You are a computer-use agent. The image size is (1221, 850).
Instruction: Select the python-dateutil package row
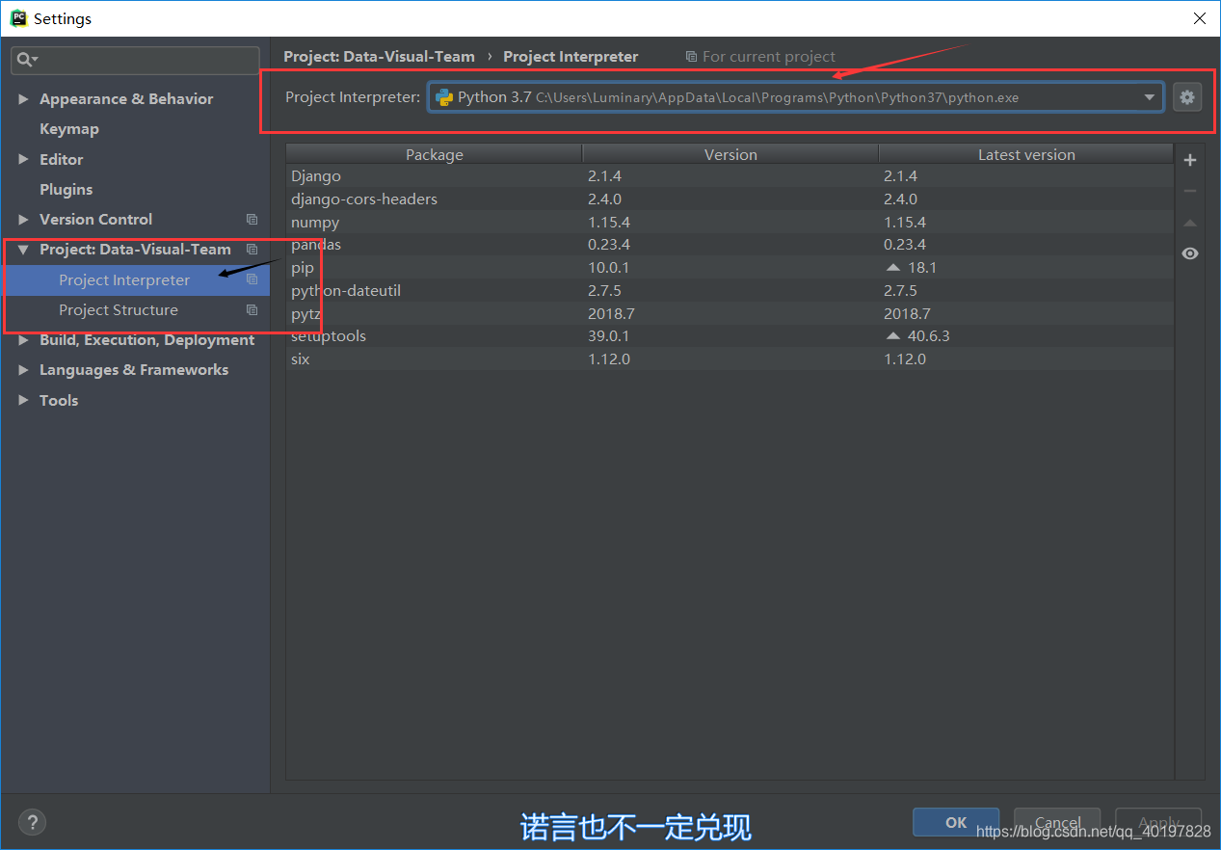(730, 291)
